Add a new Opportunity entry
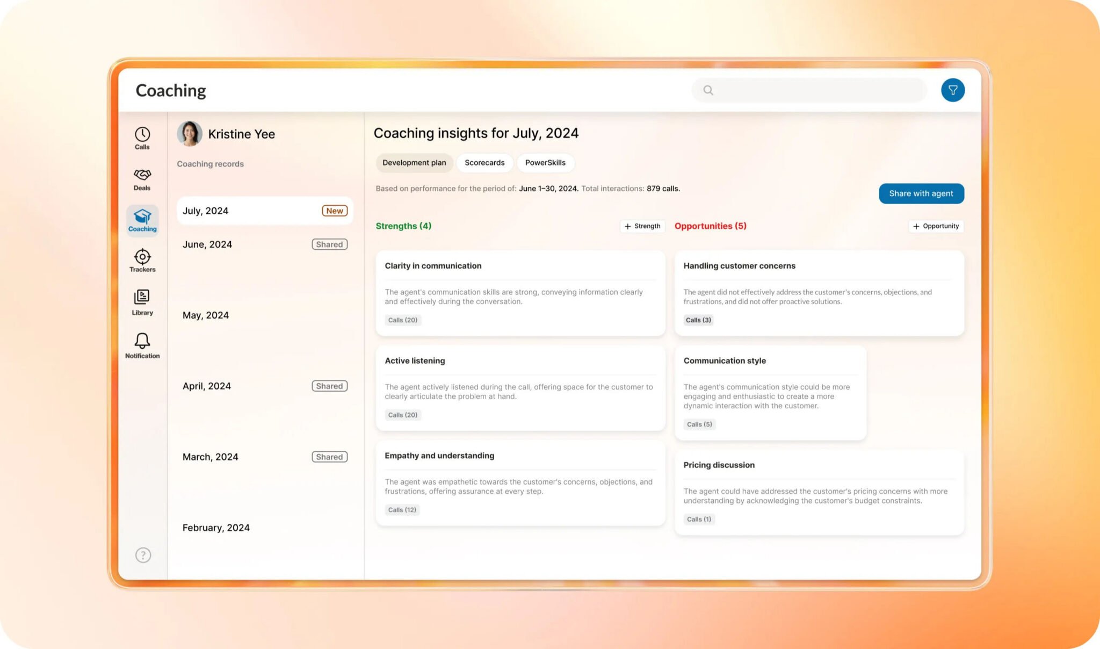 pos(936,226)
